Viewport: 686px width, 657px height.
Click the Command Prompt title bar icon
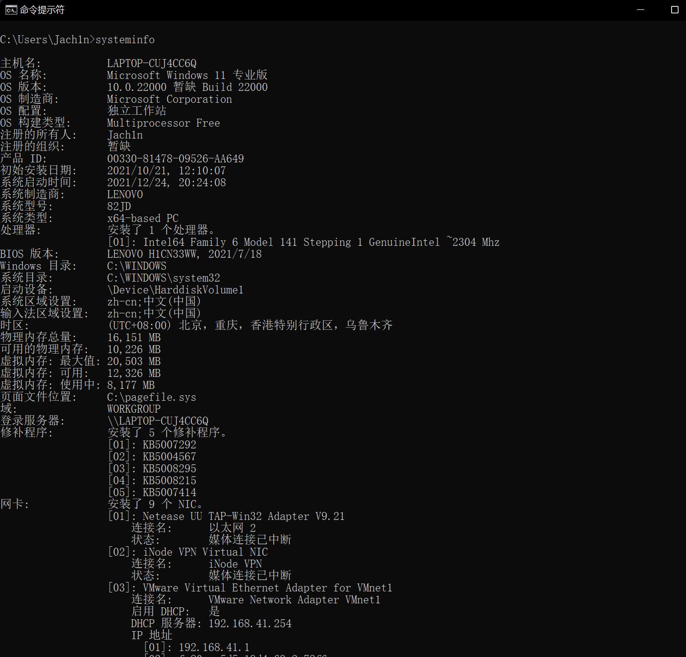(11, 10)
